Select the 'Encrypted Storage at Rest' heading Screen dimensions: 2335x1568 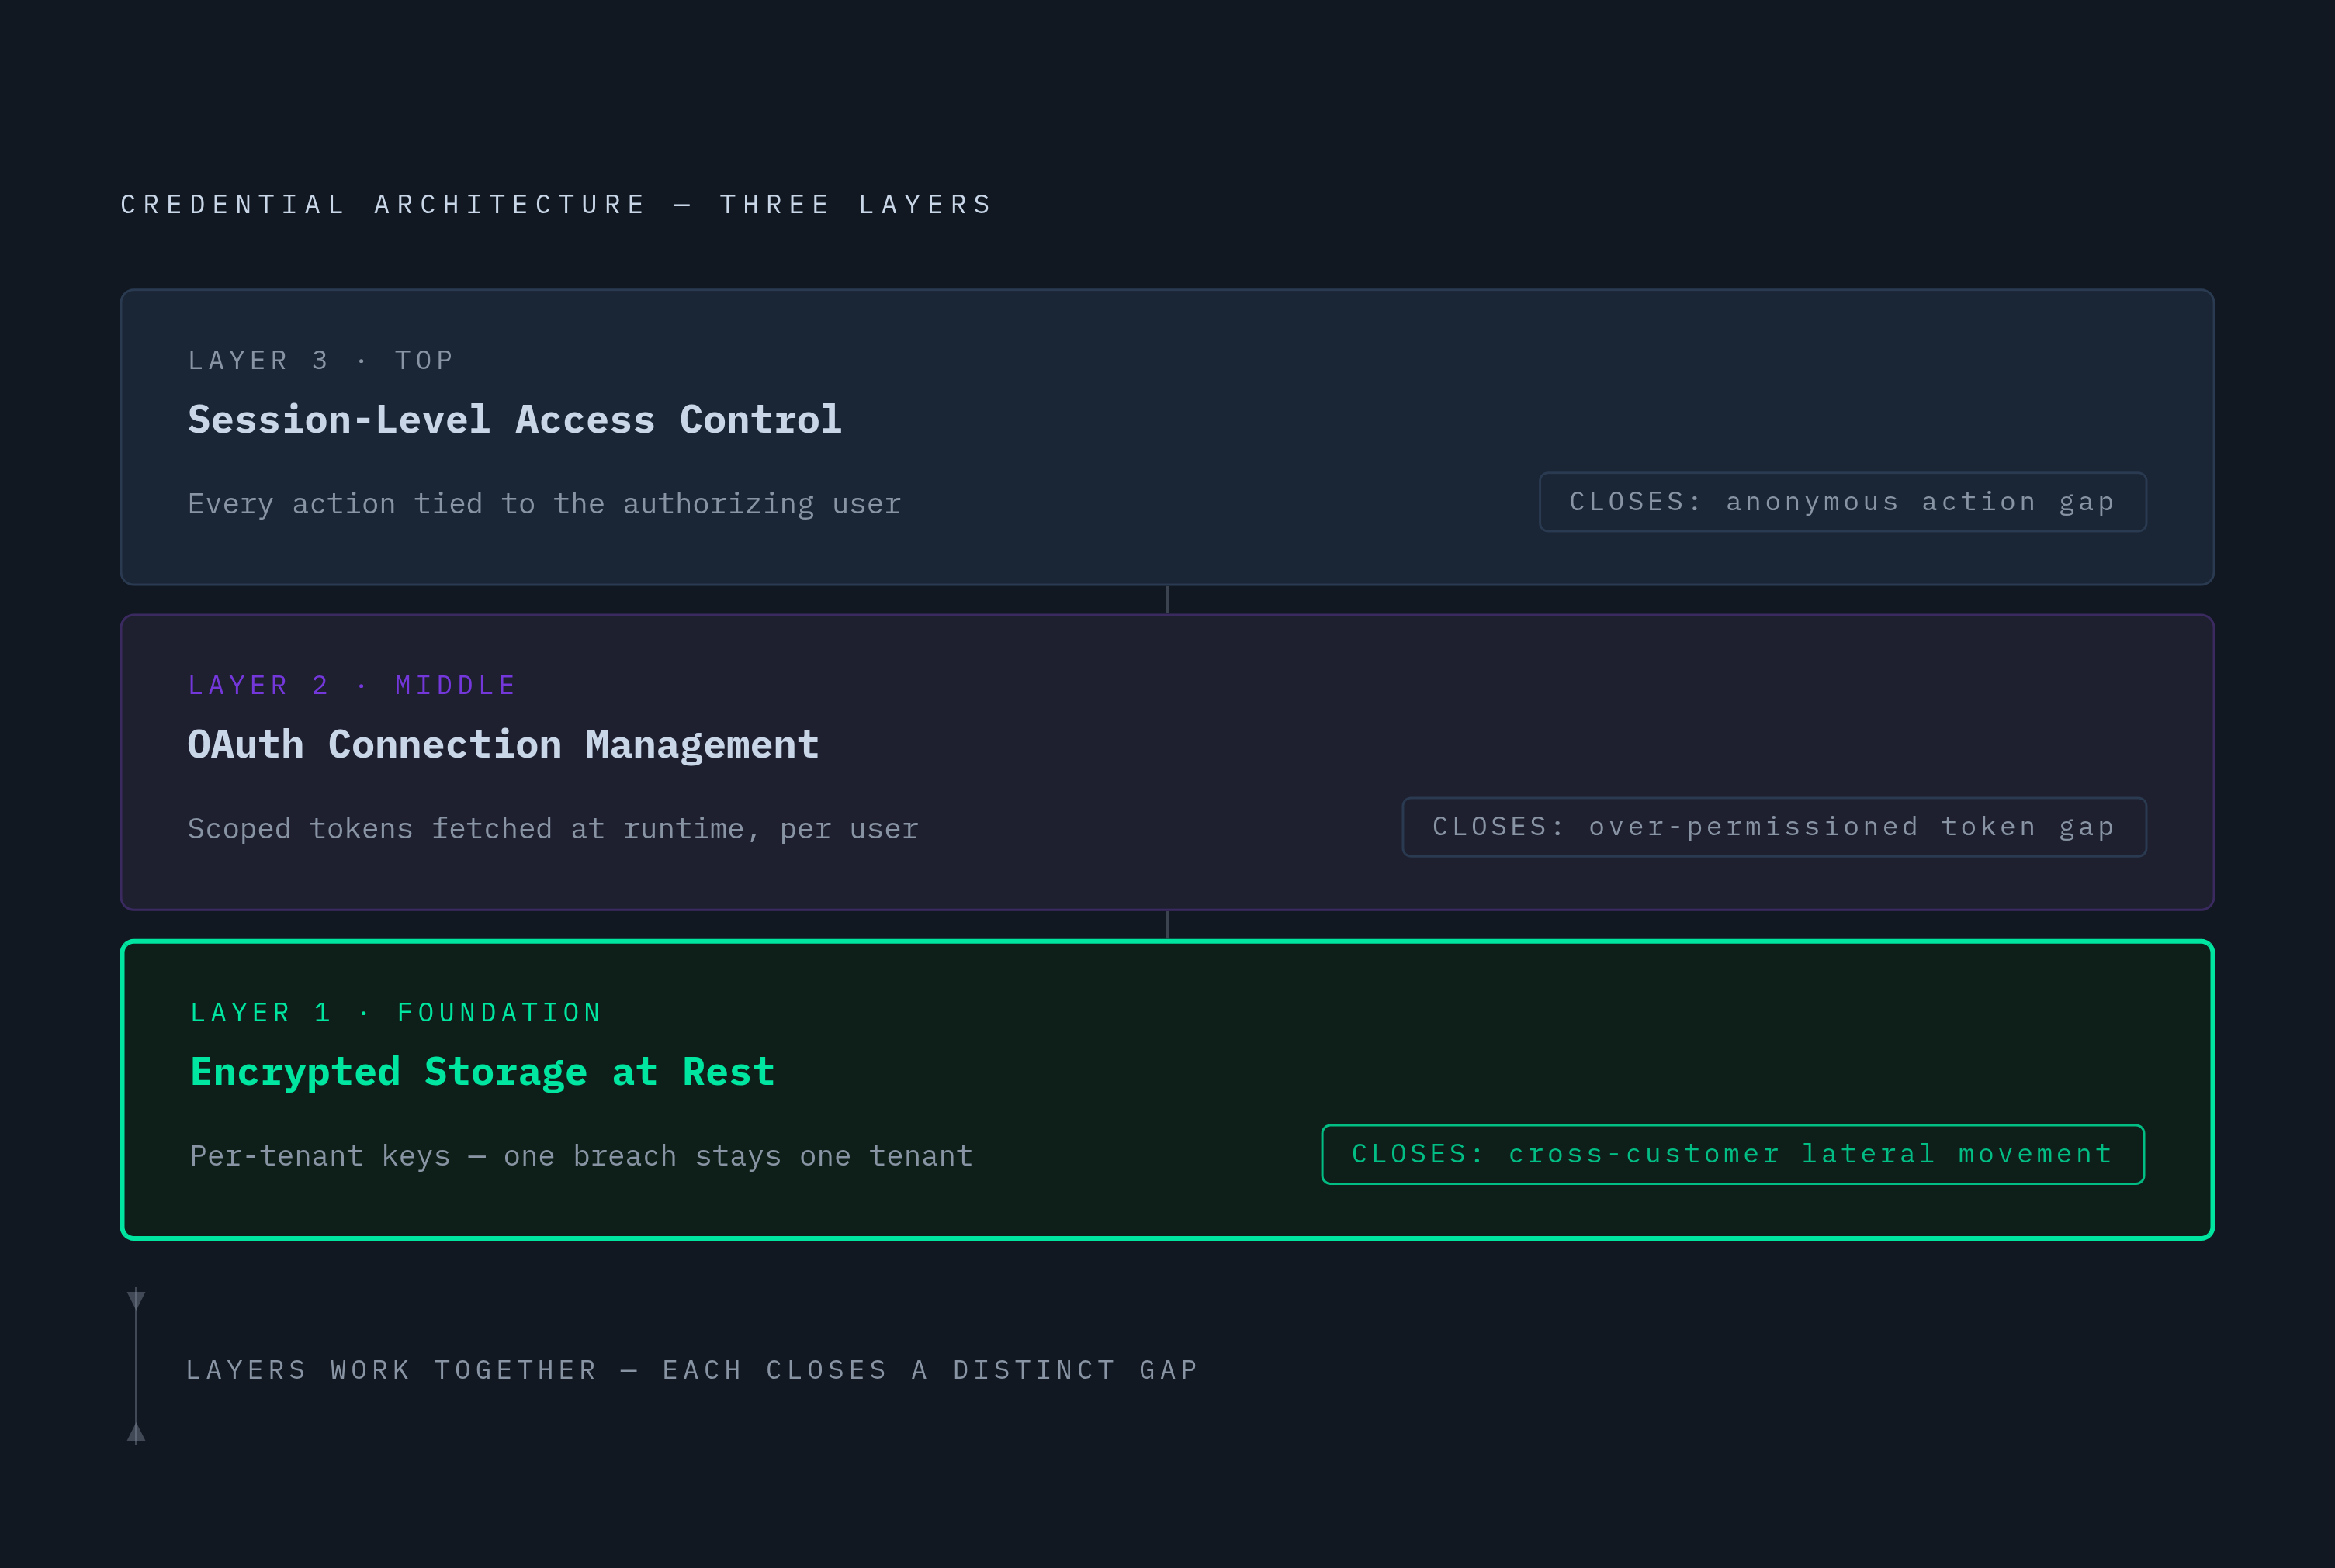point(482,1072)
